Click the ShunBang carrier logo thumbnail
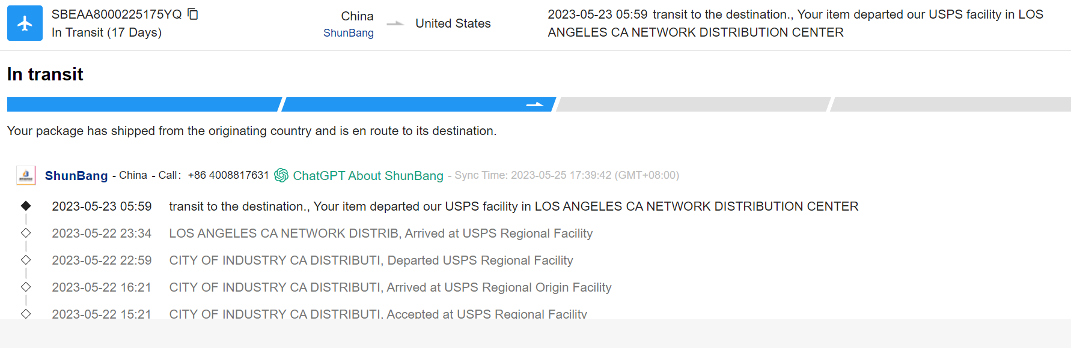The image size is (1071, 348). pyautogui.click(x=26, y=175)
